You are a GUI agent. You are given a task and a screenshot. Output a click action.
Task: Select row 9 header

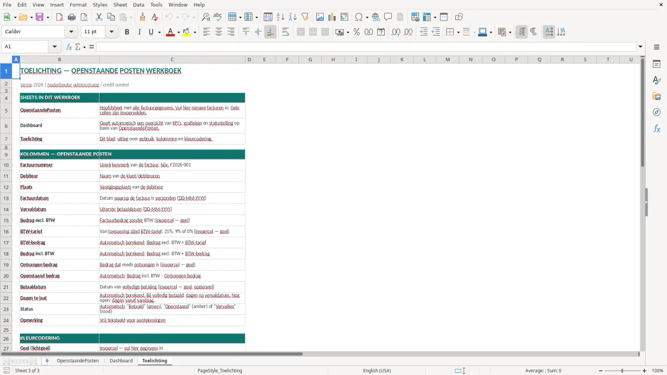6,154
